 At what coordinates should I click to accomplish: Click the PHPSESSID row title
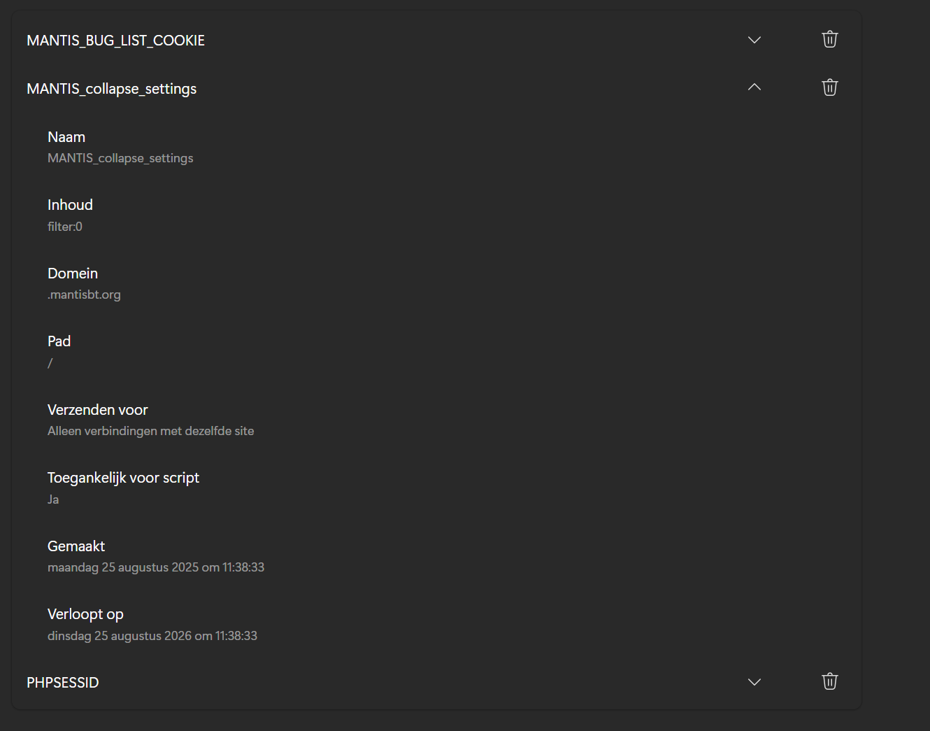click(62, 683)
